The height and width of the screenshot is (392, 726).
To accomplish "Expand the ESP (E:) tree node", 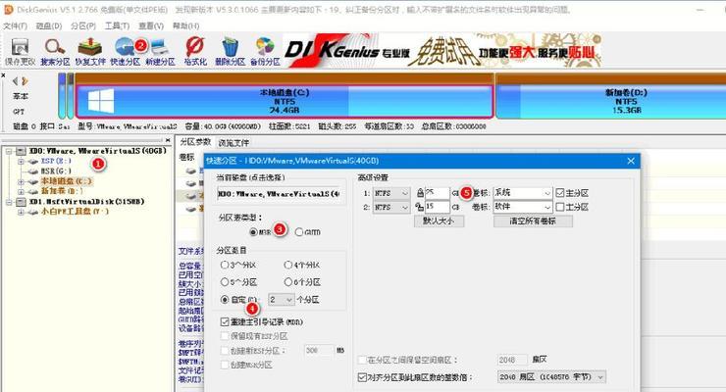I will [x=21, y=162].
